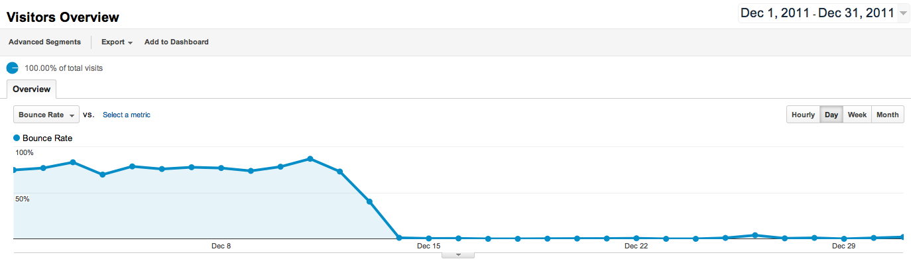Click the blue Bounce Rate legend dot

tap(17, 138)
